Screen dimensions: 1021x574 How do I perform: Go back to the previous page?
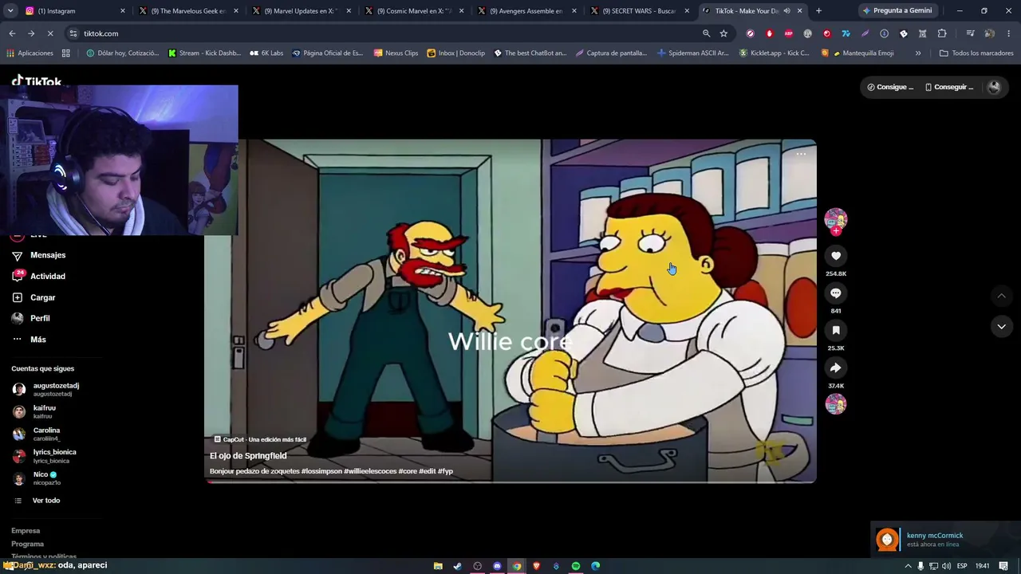12,33
